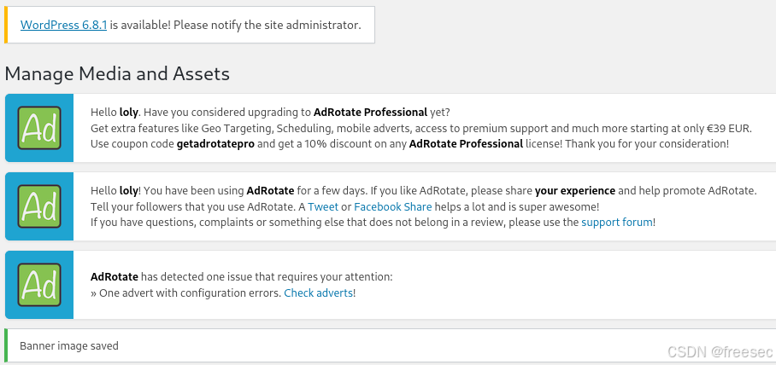Click the AdRotate icon in the review notice
Screen dimensions: 776x365
point(39,206)
